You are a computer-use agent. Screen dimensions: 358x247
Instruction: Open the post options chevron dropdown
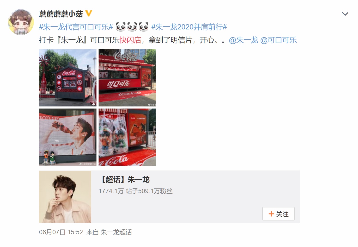pyautogui.click(x=345, y=14)
